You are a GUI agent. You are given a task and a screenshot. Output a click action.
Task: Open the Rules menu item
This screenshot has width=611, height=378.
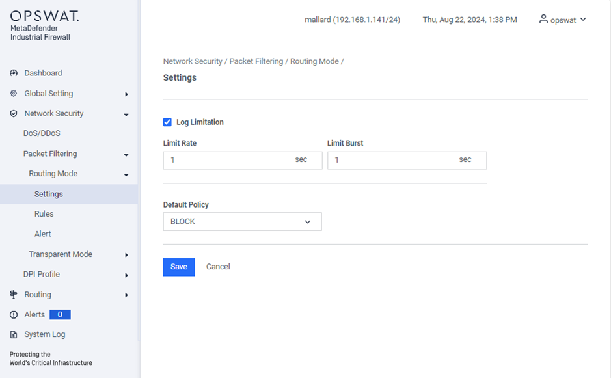point(44,214)
